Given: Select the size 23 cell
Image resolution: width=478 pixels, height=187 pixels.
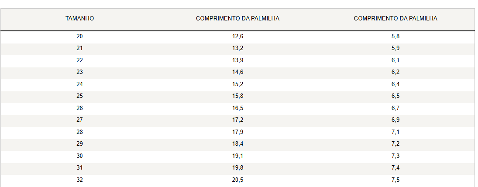Looking at the screenshot, I should pos(79,72).
